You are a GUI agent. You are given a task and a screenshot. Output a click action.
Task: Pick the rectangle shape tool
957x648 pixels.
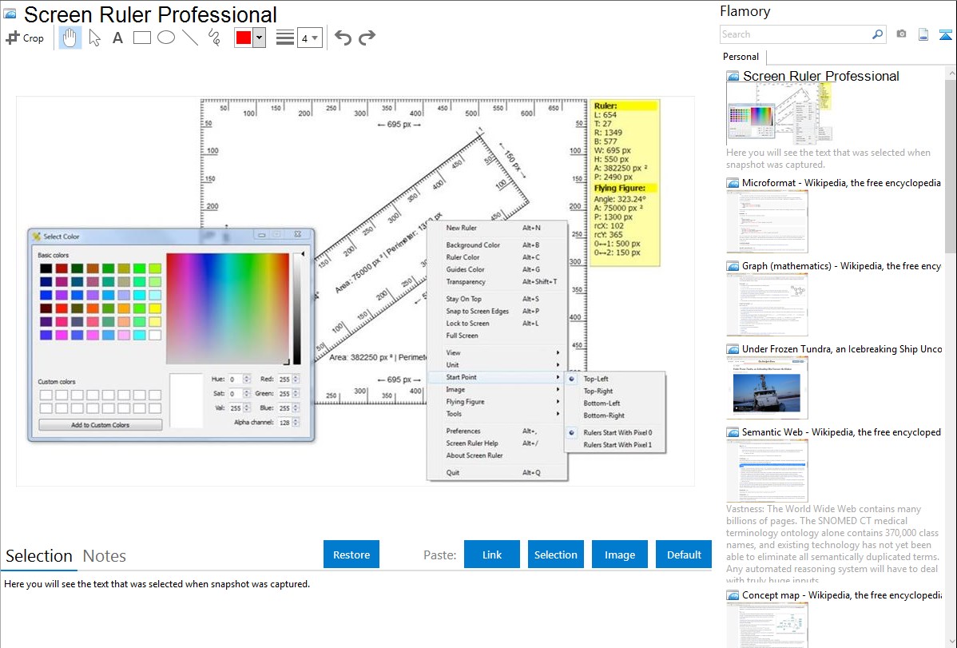point(141,38)
